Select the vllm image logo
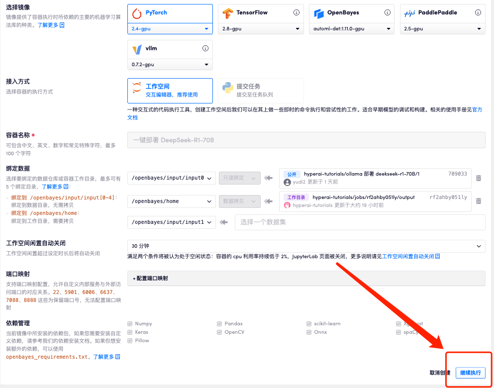Image resolution: width=494 pixels, height=388 pixels. tap(137, 49)
